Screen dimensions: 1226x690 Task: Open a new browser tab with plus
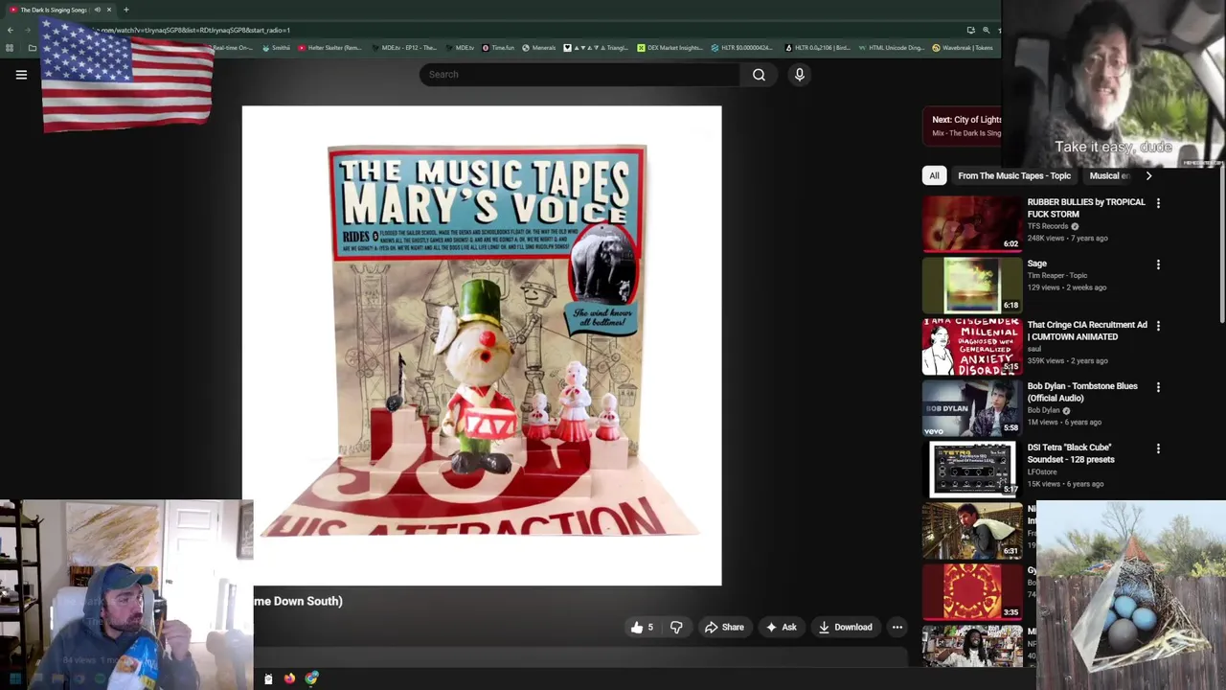tap(125, 10)
